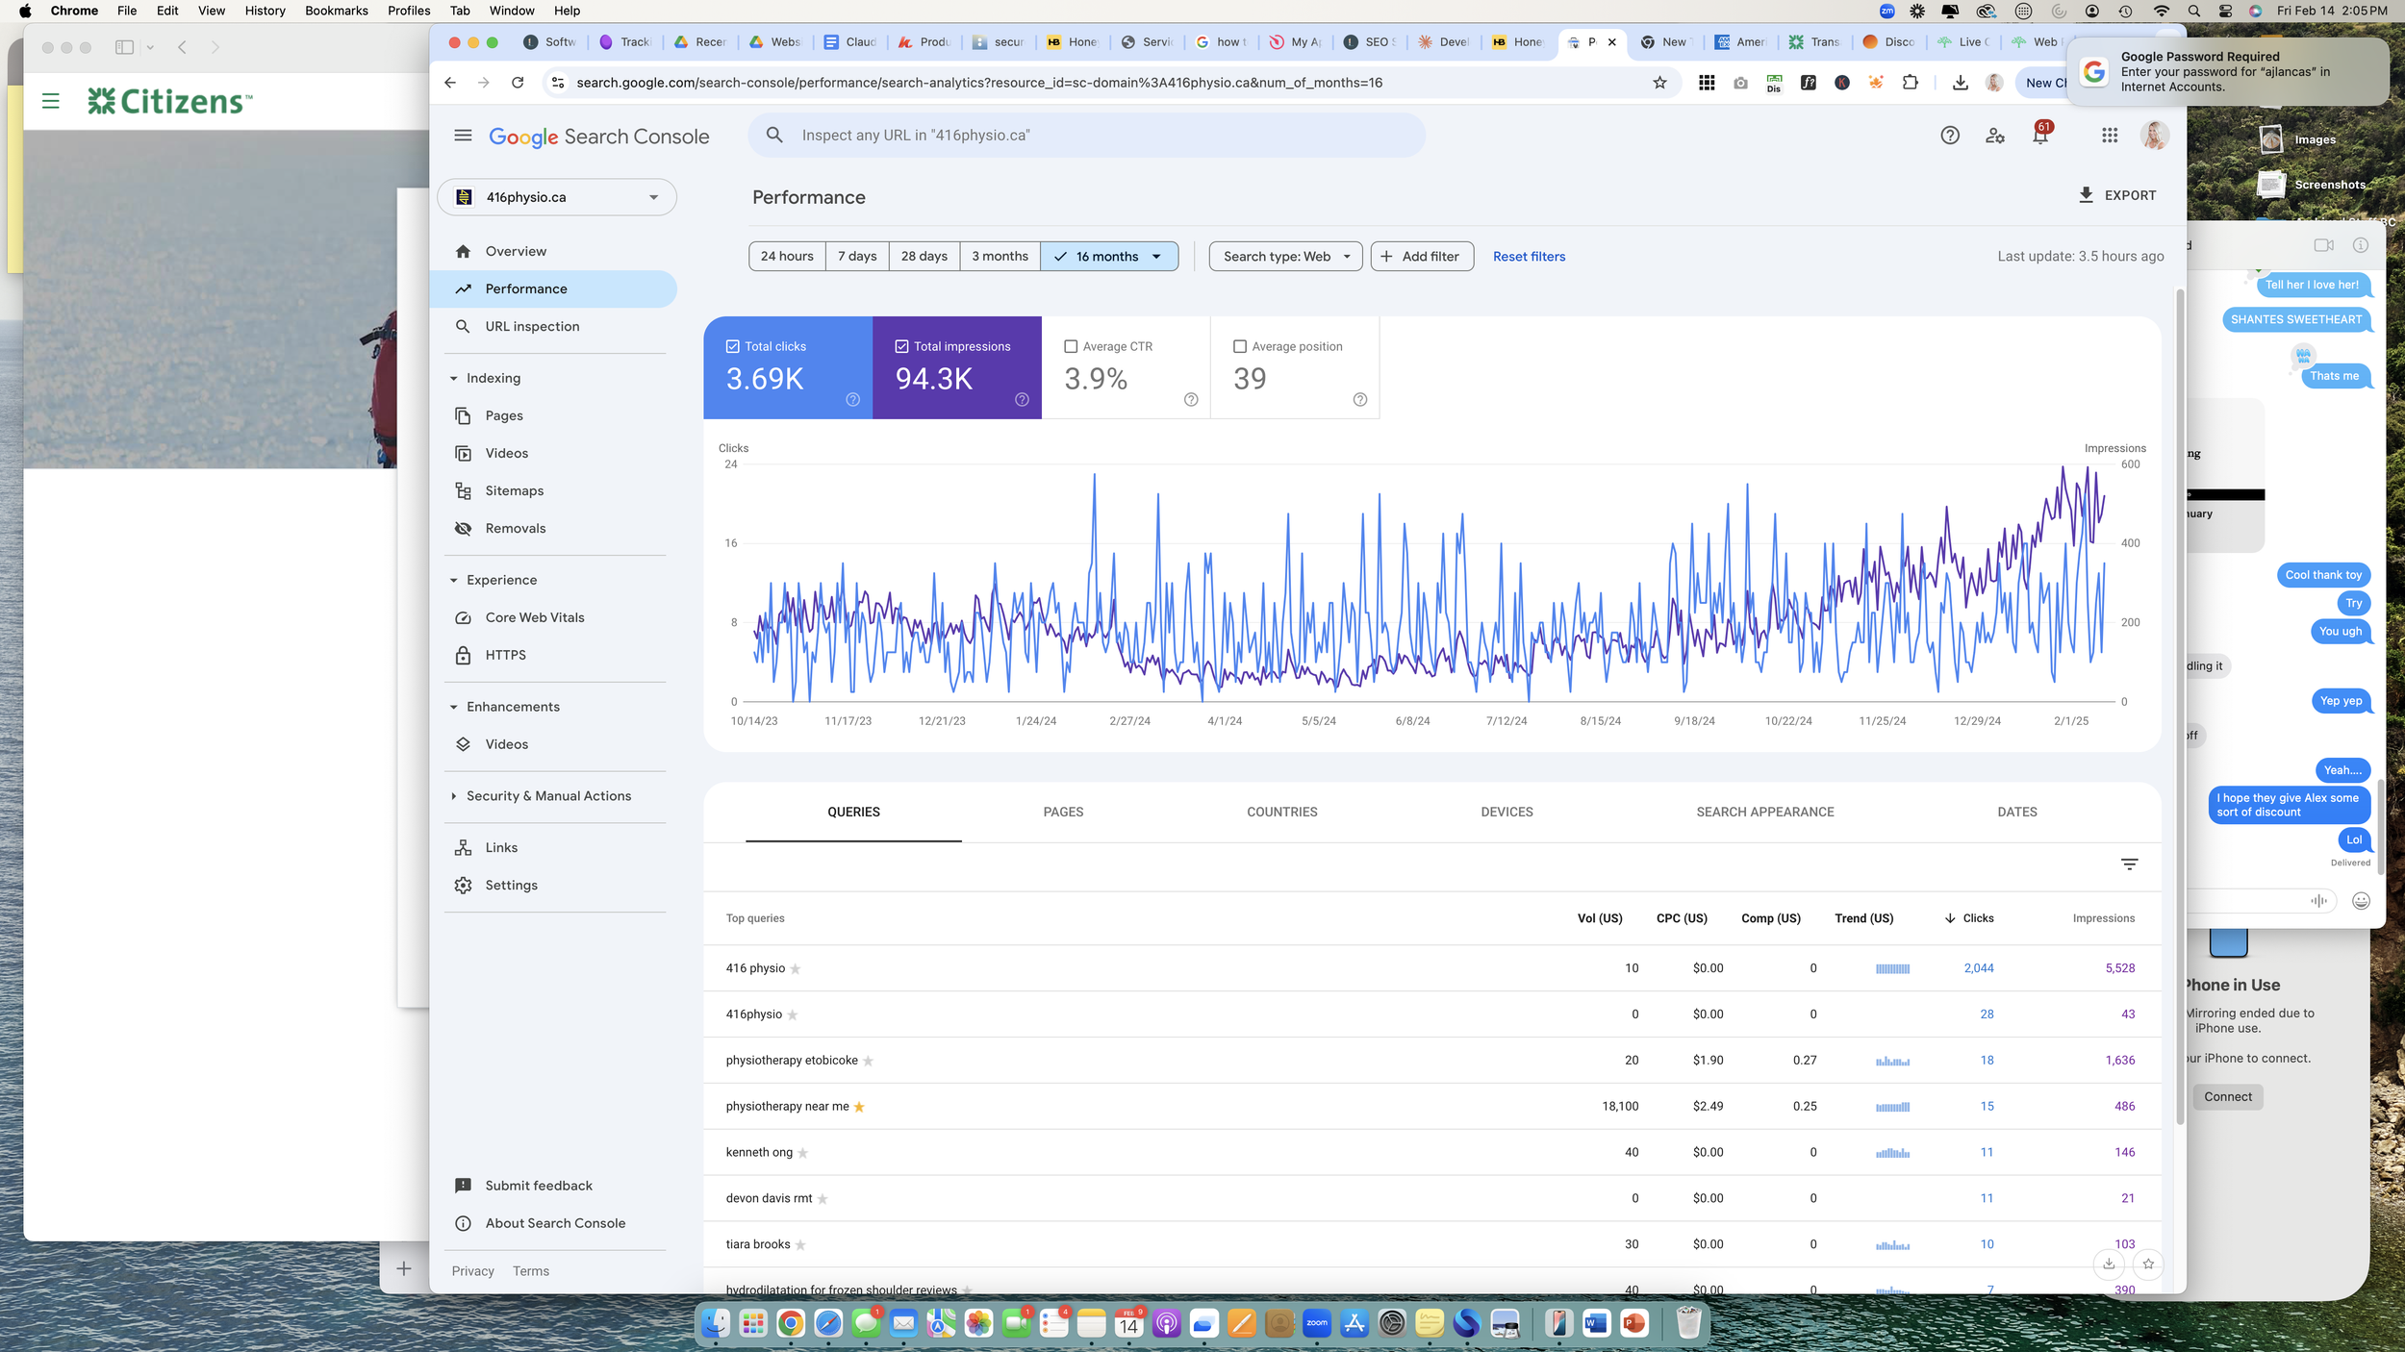Uncheck the Total clicks metric
This screenshot has height=1352, width=2405.
pos(733,346)
